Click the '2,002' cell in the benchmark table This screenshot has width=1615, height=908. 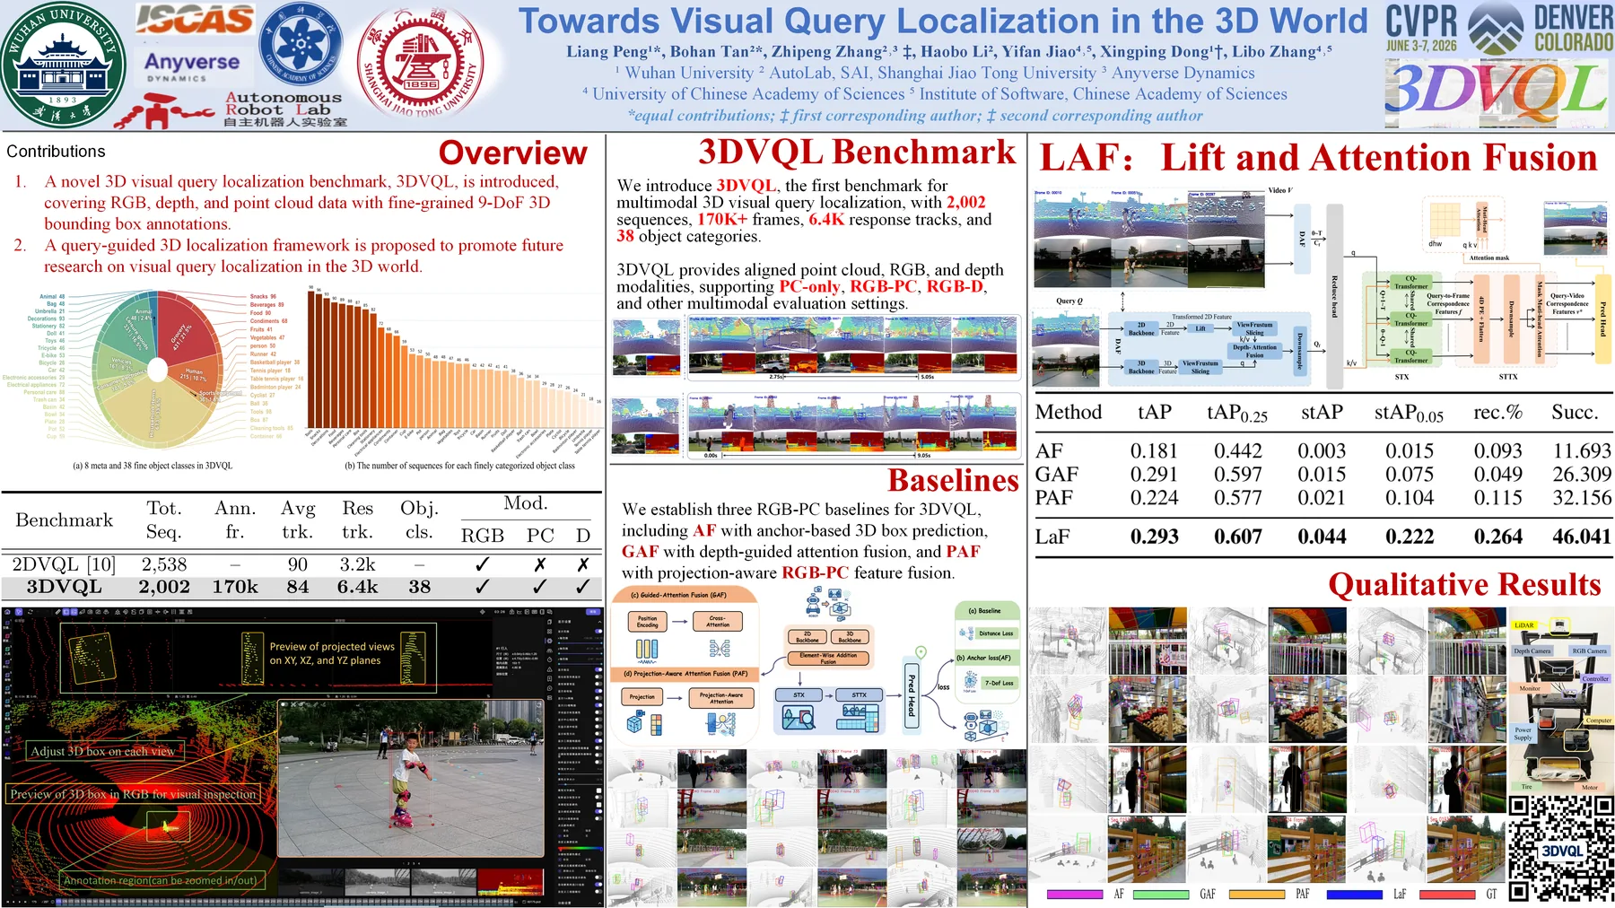click(164, 587)
